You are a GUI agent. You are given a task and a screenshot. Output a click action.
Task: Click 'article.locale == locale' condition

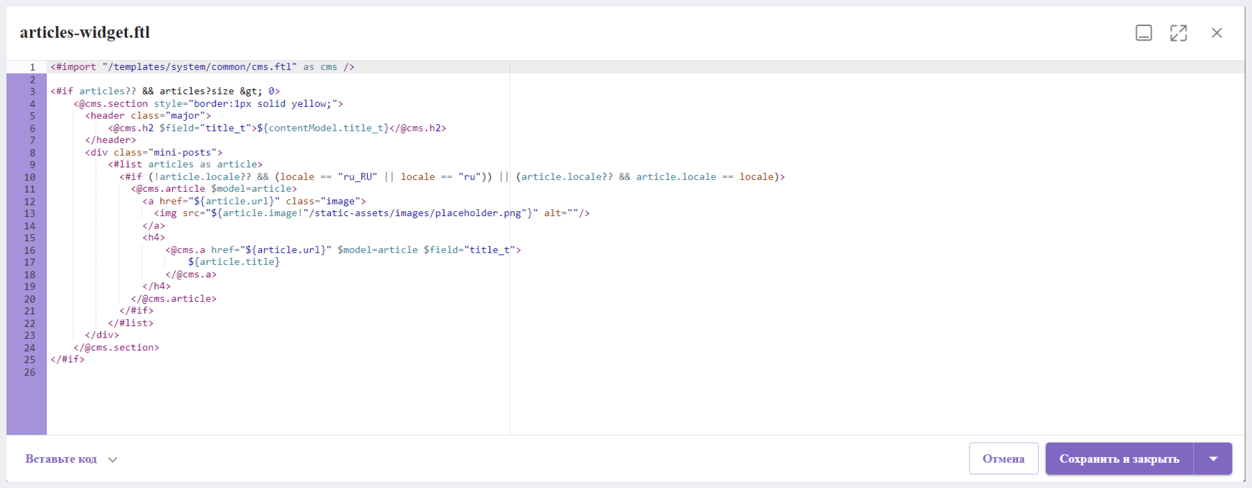pyautogui.click(x=705, y=177)
